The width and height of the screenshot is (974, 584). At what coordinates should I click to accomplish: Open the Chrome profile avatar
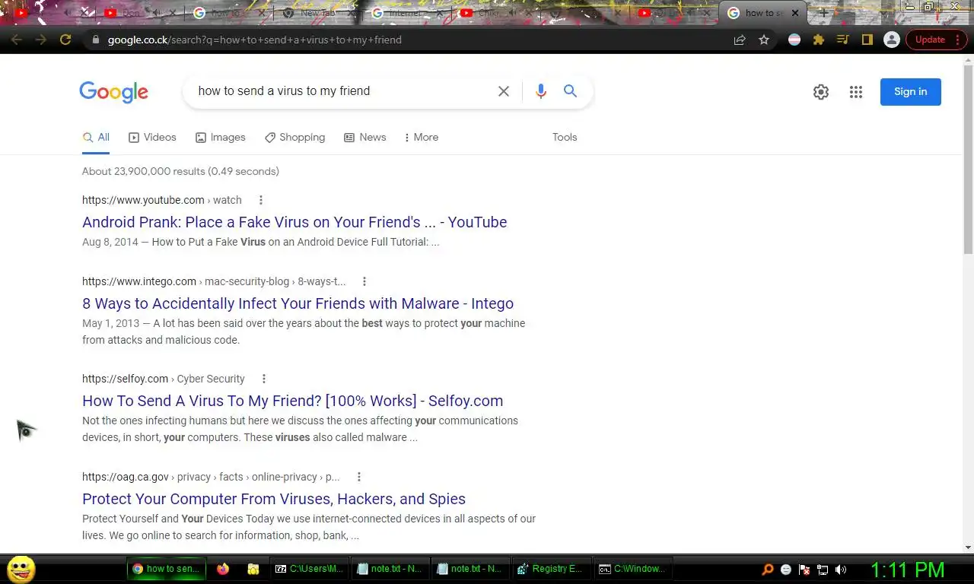click(892, 40)
